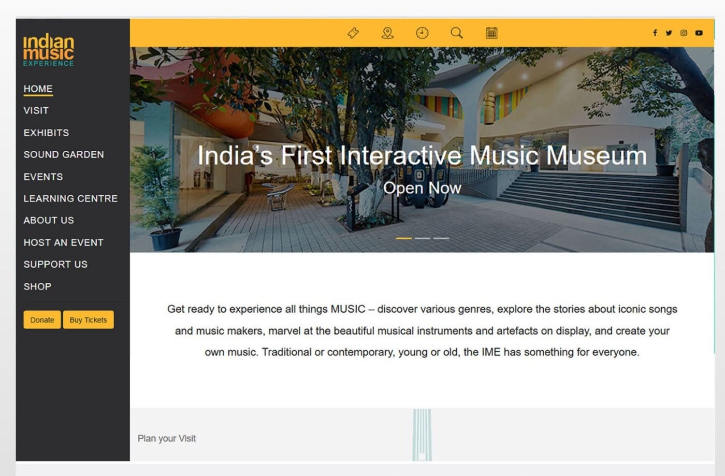Click the calendar icon in top bar
Viewport: 725px width, 476px height.
click(491, 33)
